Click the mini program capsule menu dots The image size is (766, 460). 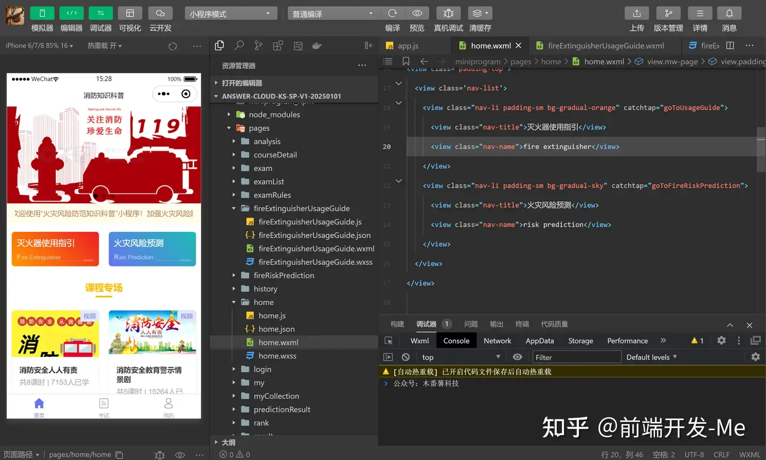[164, 94]
